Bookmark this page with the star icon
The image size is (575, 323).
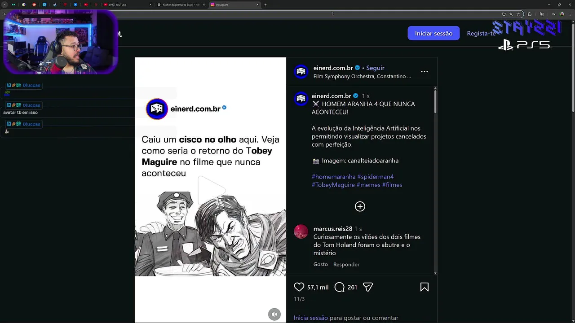pyautogui.click(x=518, y=14)
